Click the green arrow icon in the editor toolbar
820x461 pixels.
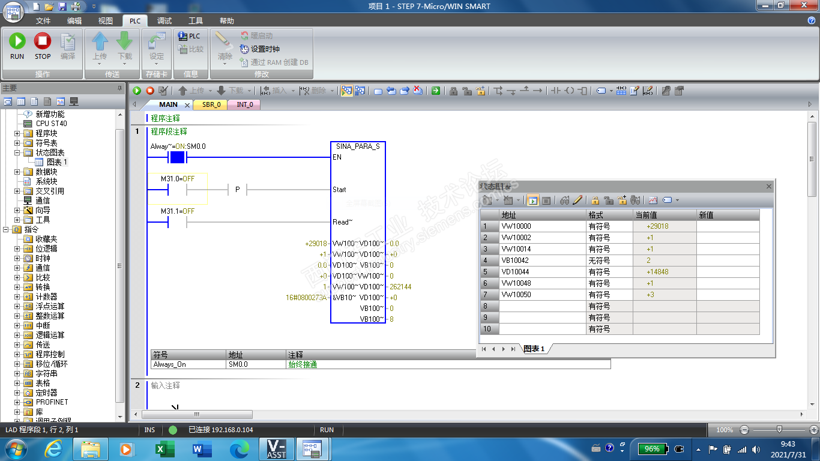pyautogui.click(x=436, y=91)
